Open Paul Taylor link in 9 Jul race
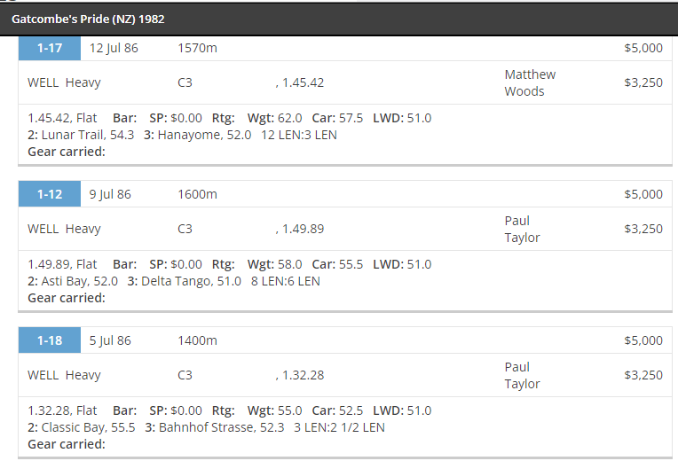This screenshot has height=461, width=678. [x=522, y=229]
